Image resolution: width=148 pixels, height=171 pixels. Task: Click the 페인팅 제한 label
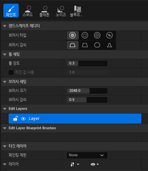pos(17,155)
